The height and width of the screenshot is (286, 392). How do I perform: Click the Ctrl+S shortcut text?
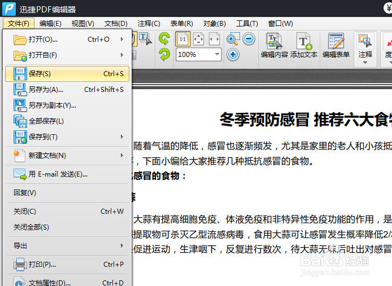pos(114,74)
